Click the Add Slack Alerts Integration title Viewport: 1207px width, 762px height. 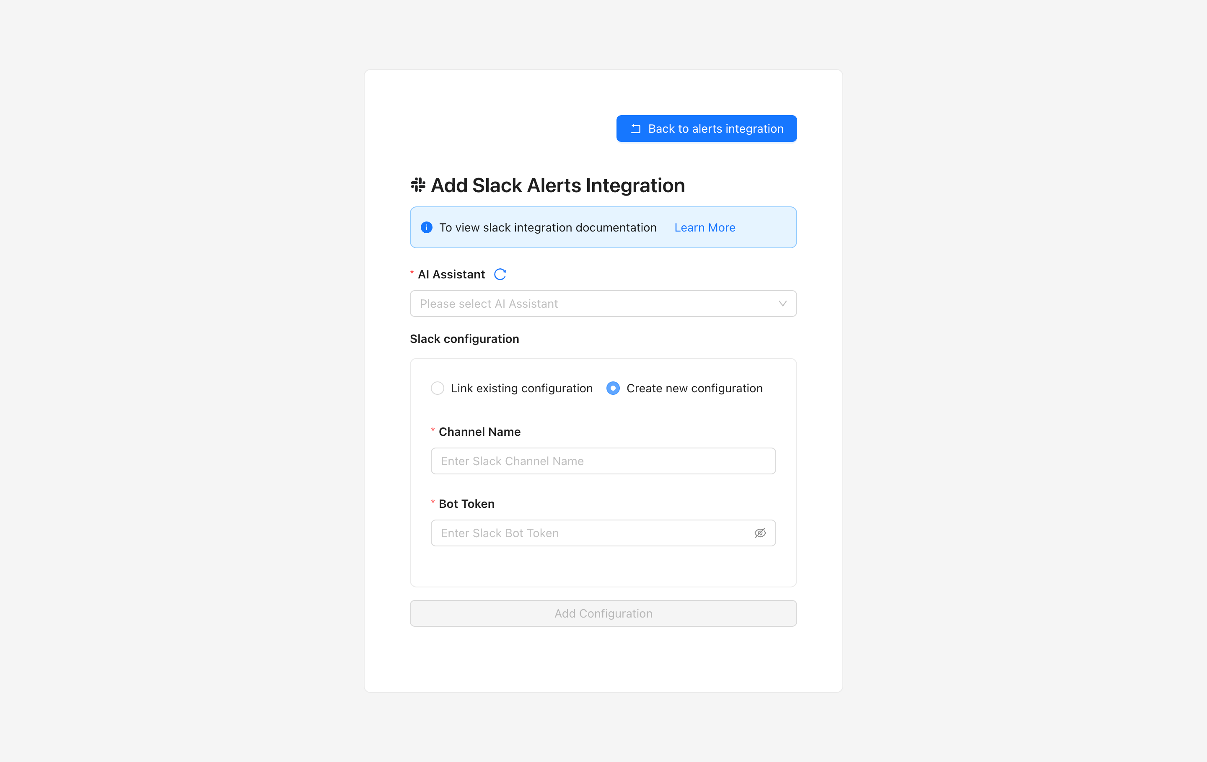(557, 185)
